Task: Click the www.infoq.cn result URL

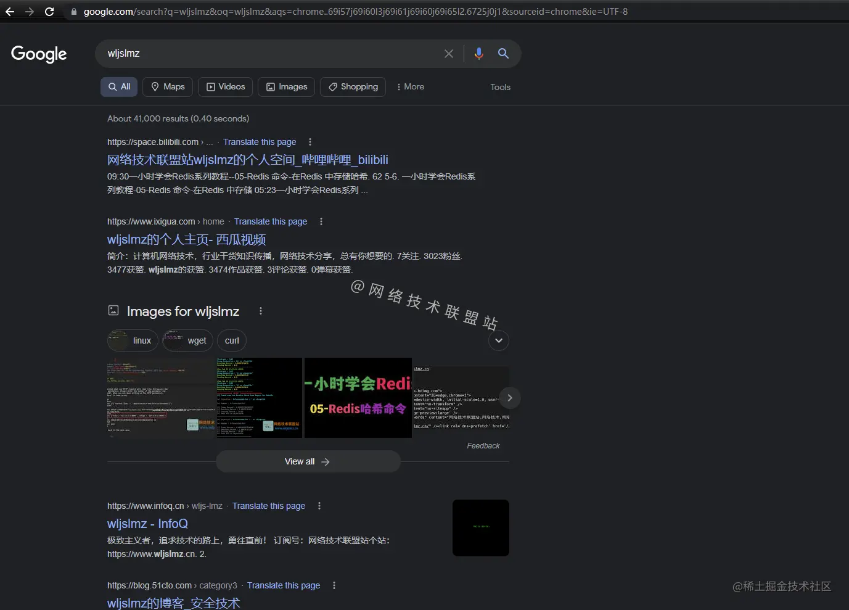Action: click(x=146, y=506)
